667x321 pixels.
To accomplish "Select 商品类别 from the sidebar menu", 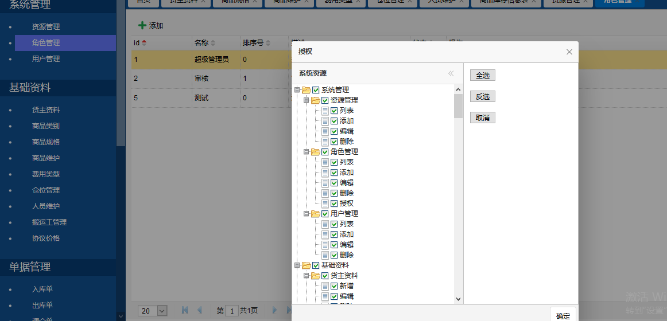I will 46,126.
